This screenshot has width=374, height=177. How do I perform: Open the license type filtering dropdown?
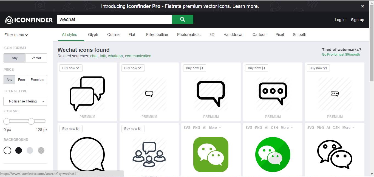tap(25, 101)
